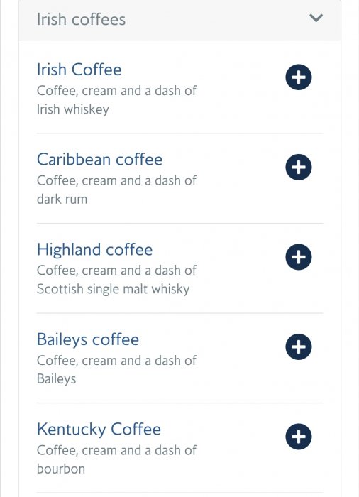Screen dimensions: 359x497
Task: Open the Kentucky Coffee item title
Action: pos(99,429)
